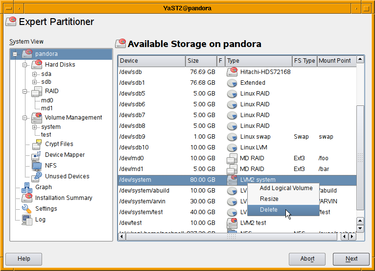Click the Linux swap icon in /dev/sdb9 row
Image resolution: width=375 pixels, height=271 pixels.
pos(232,137)
